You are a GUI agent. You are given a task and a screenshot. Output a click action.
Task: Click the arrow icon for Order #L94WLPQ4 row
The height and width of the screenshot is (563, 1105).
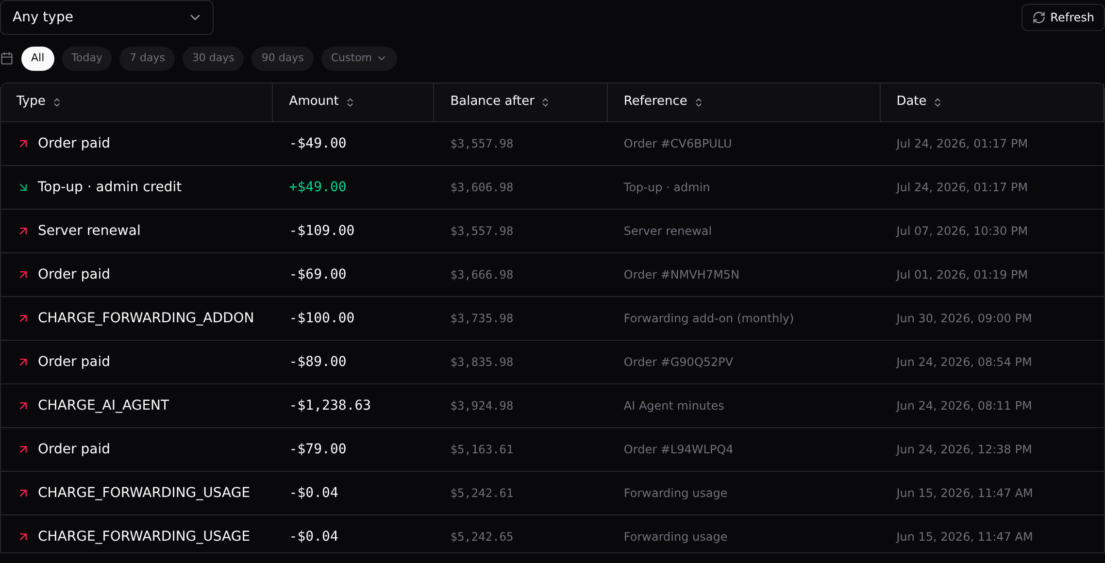point(23,449)
